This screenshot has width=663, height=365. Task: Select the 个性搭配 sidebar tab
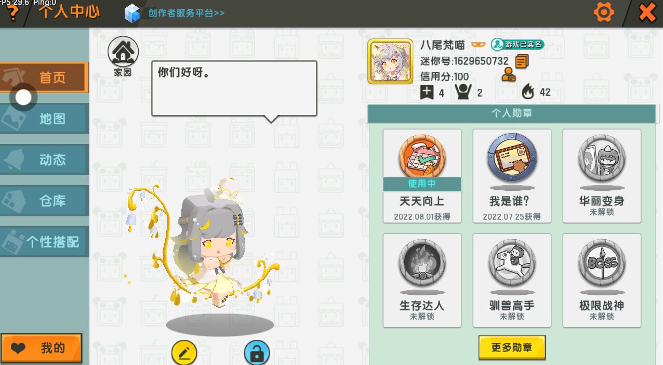[44, 242]
